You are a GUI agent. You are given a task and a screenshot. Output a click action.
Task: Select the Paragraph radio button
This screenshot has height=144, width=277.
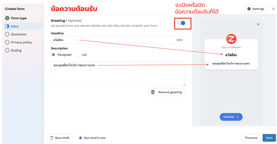53,55
